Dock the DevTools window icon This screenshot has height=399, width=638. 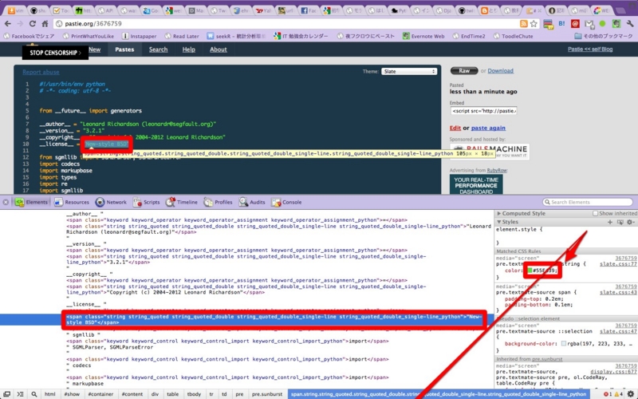coord(7,394)
